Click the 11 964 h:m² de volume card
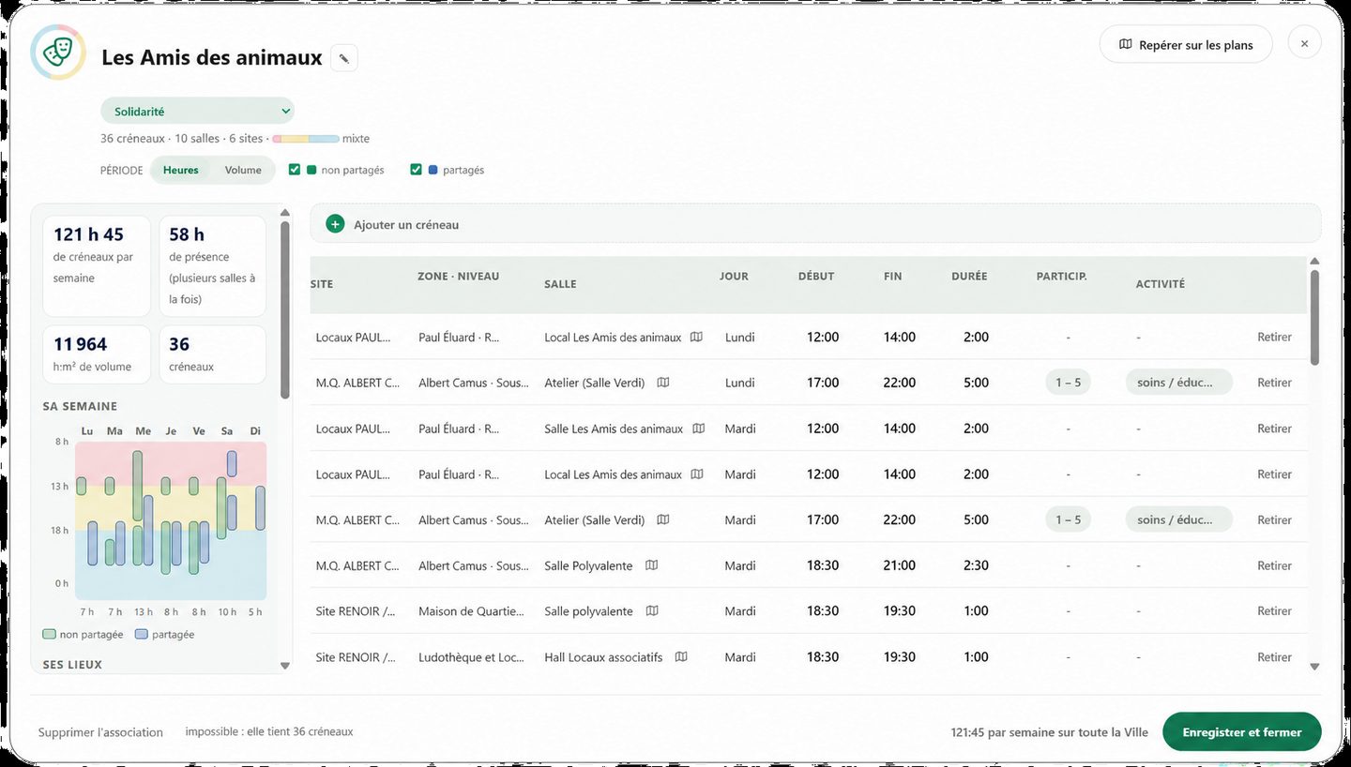The height and width of the screenshot is (767, 1351). click(x=97, y=354)
